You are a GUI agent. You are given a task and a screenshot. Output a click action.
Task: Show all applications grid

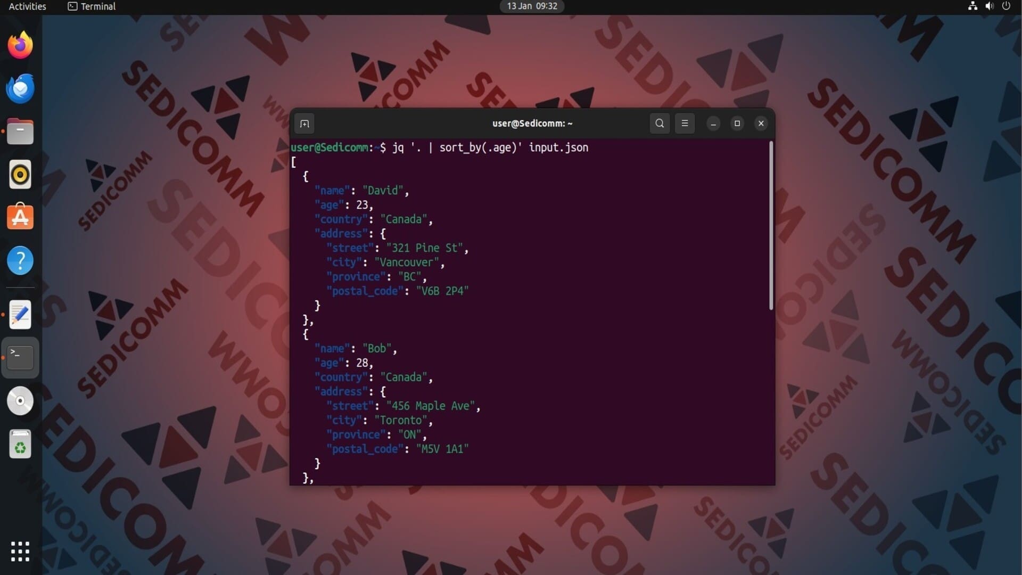(20, 552)
